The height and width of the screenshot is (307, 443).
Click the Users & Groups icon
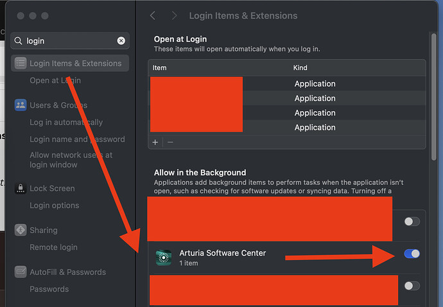(21, 105)
